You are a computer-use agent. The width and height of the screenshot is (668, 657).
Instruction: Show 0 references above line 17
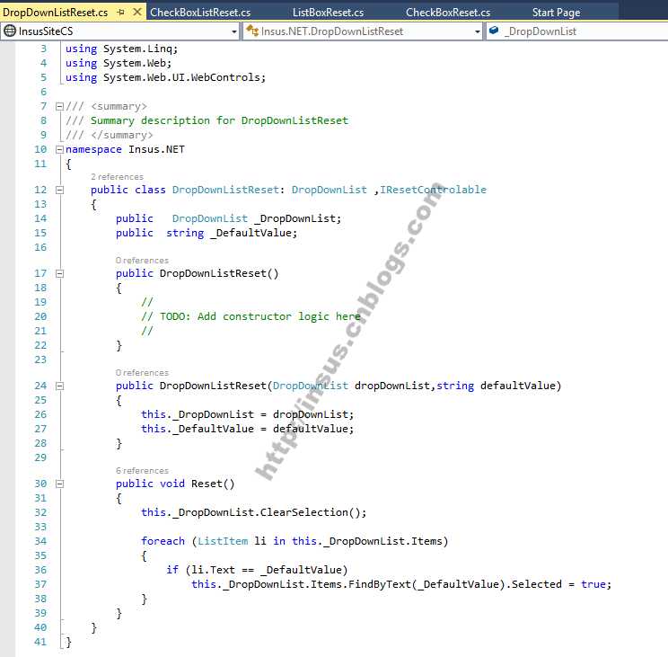click(142, 261)
